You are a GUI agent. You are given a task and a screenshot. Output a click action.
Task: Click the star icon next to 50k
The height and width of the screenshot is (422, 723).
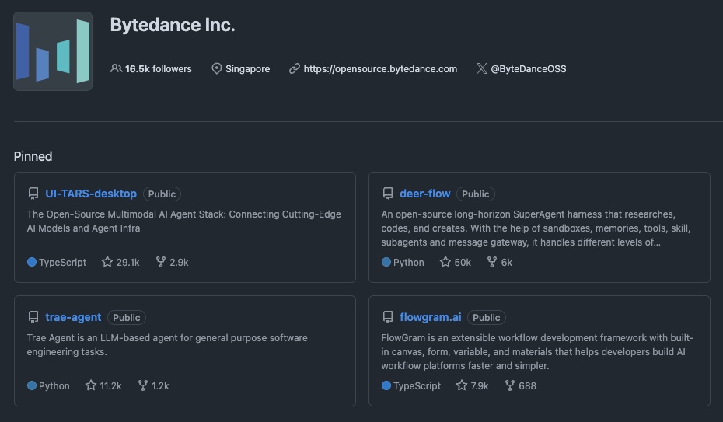click(x=445, y=262)
